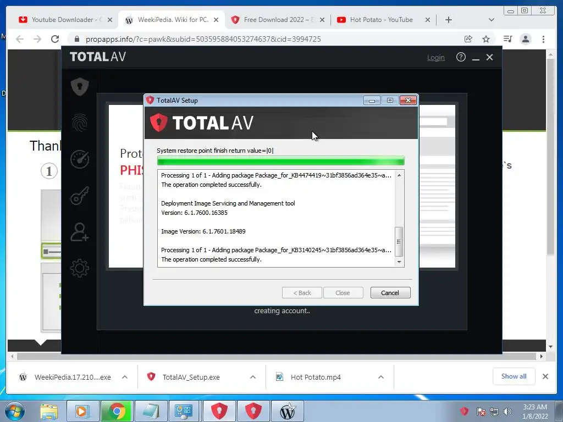Click the Login link in TotalAV window
Screen dimensions: 563x422
435,57
